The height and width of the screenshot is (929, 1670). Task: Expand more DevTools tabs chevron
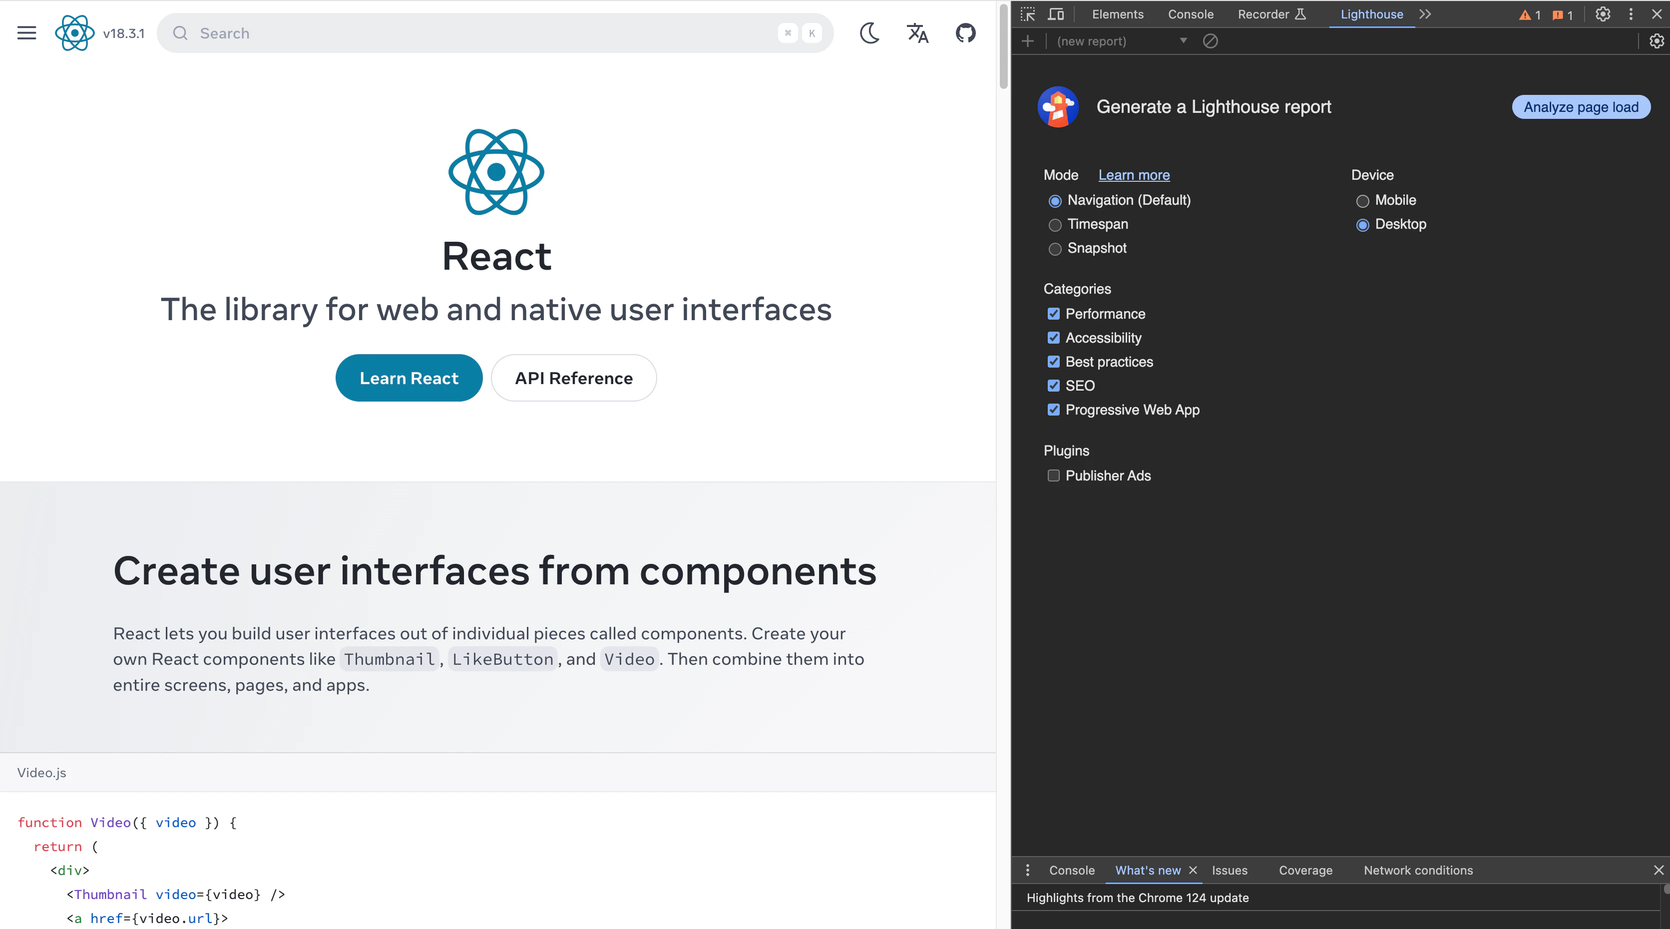point(1425,14)
